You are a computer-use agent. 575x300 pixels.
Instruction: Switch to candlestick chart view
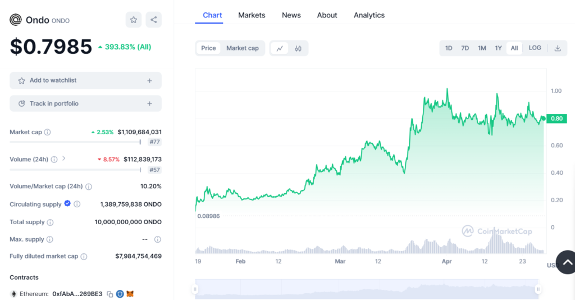pyautogui.click(x=298, y=48)
